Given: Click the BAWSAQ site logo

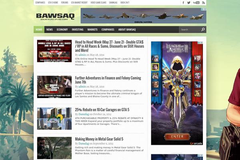Looking at the screenshot, I should [x=55, y=17].
